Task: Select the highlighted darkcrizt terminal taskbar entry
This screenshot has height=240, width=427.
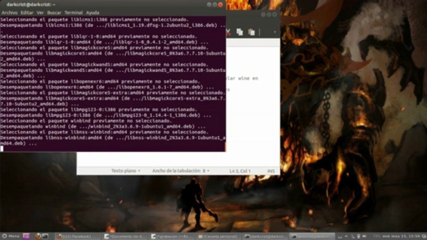Action: pos(312,236)
